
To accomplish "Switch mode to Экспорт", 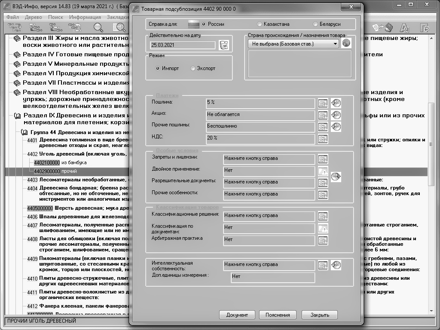I will tap(193, 68).
